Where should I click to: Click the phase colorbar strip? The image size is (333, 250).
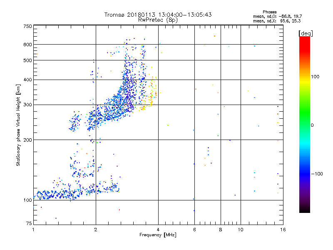[x=305, y=124]
